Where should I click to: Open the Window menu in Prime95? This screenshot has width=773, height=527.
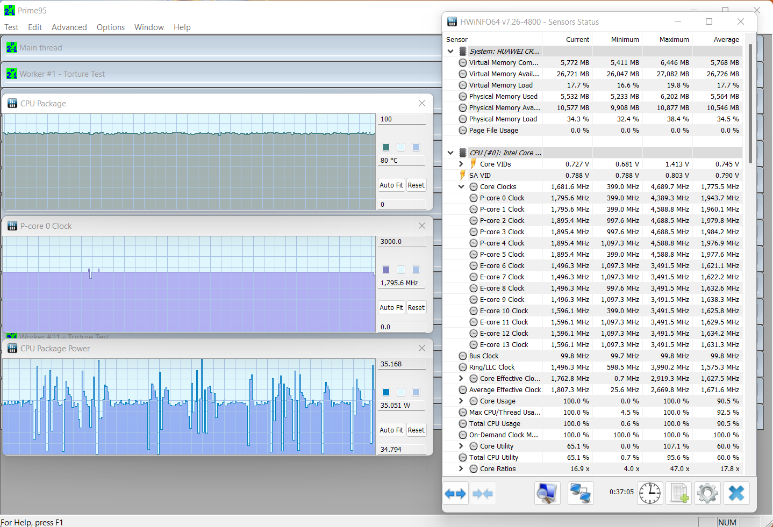coord(149,27)
